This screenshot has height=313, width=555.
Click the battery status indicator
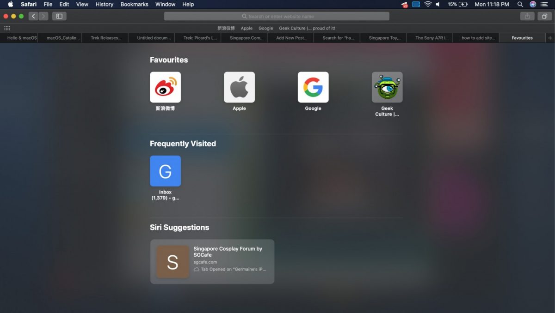click(457, 4)
